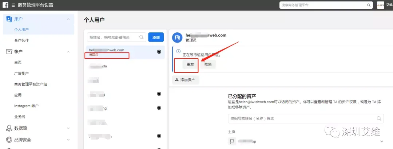Click the magnifier in user filter box

(x=142, y=37)
